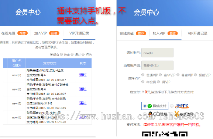
Task: Click 购买:年会员(365元),支付:730金钱 text
Action: click(47, 85)
